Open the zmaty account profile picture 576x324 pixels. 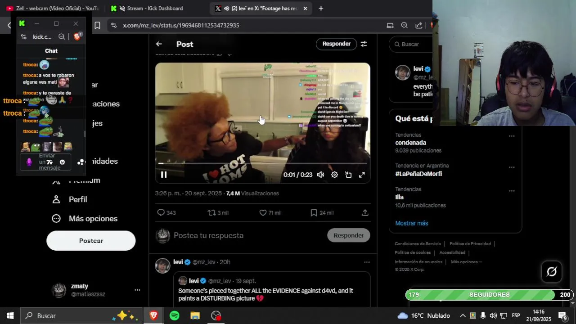click(59, 290)
